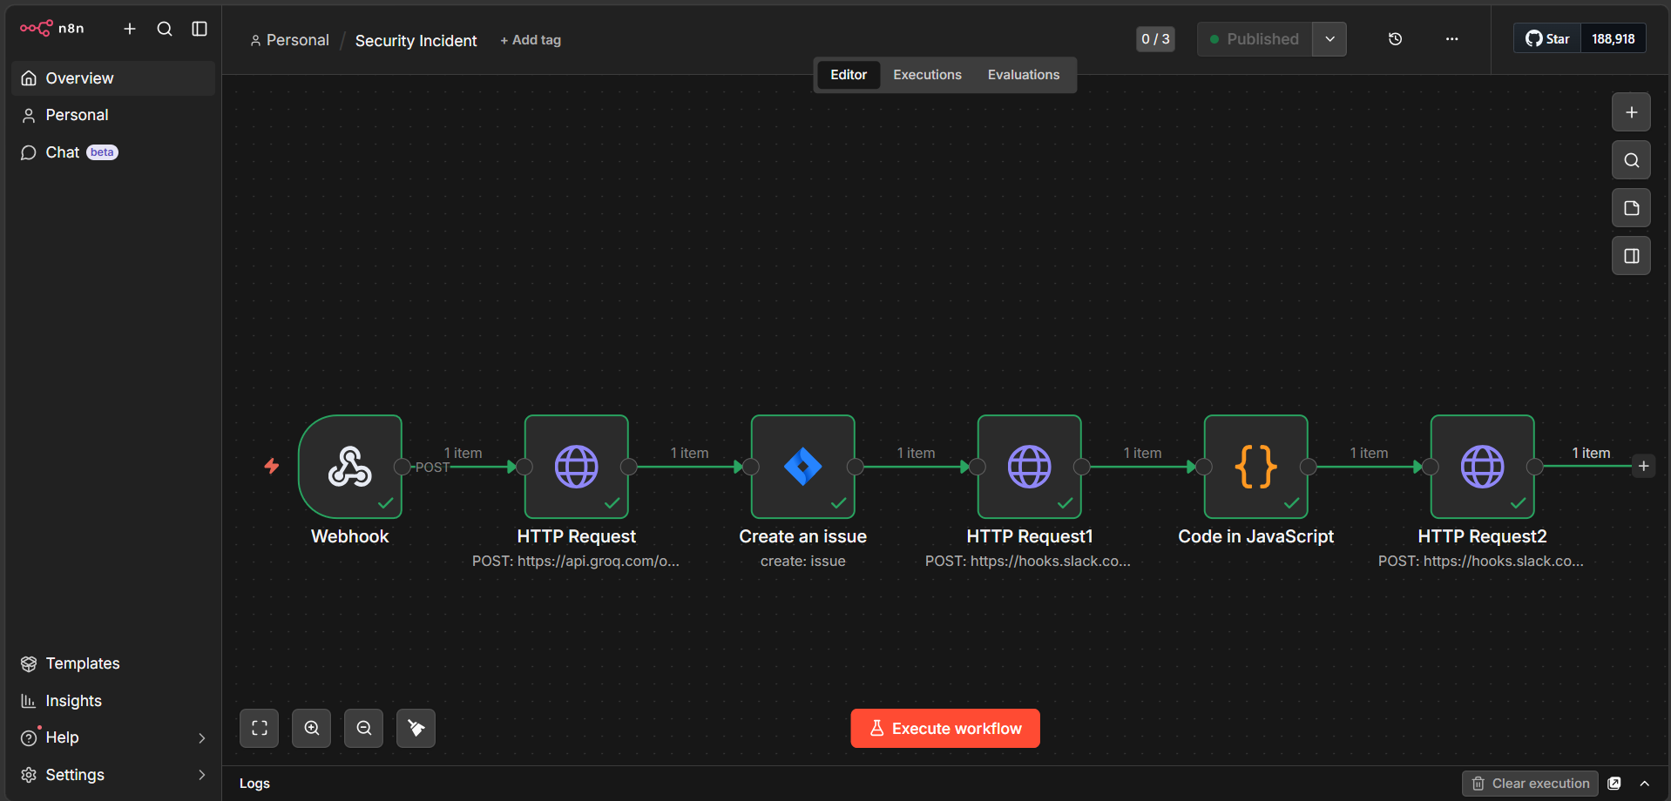Image resolution: width=1671 pixels, height=801 pixels.
Task: Select the Code in JavaScript node
Action: pos(1256,467)
